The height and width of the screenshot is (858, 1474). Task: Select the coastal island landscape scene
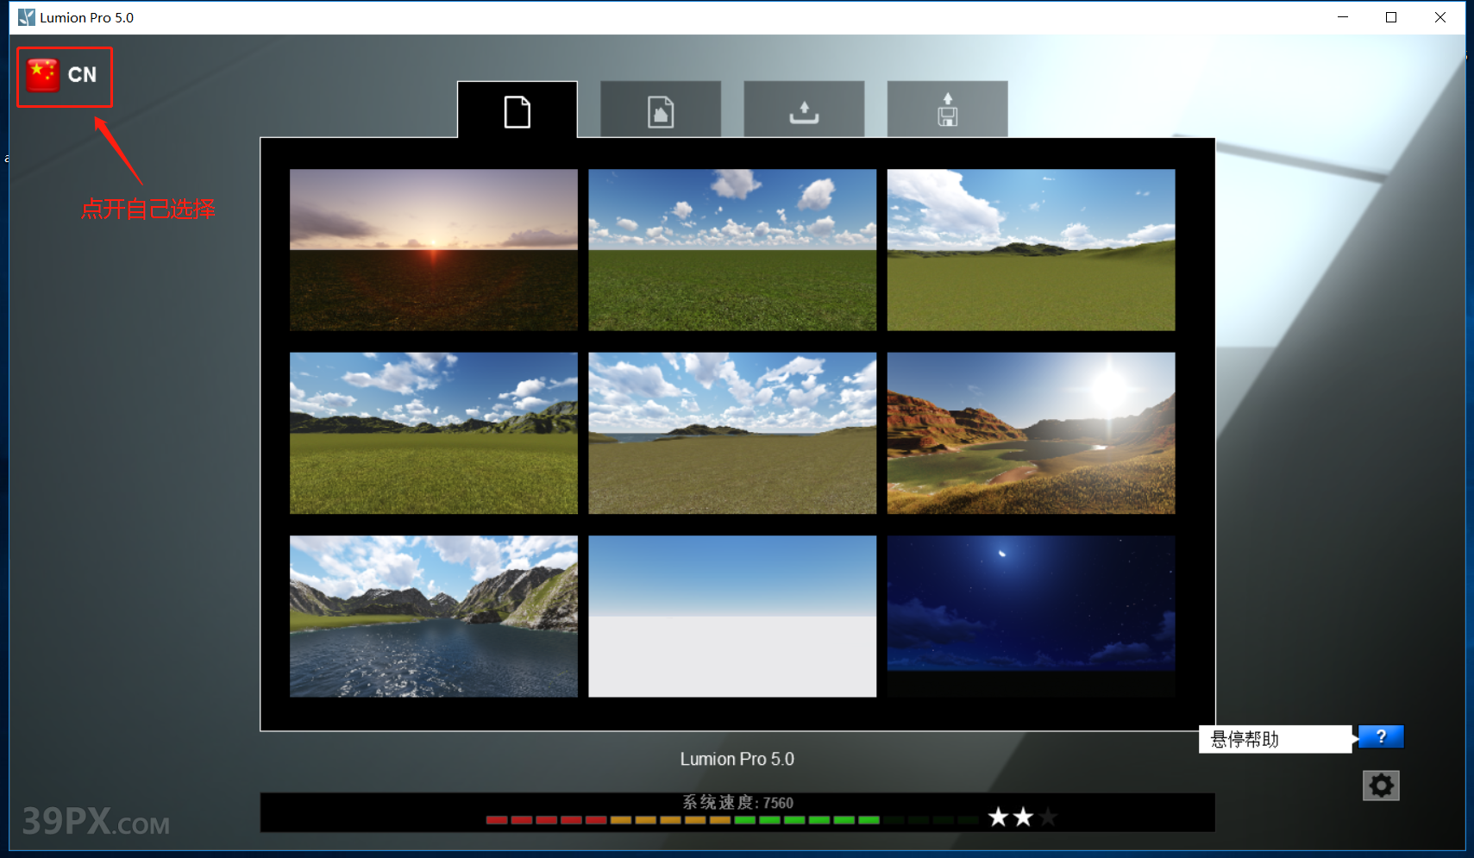pyautogui.click(x=732, y=433)
